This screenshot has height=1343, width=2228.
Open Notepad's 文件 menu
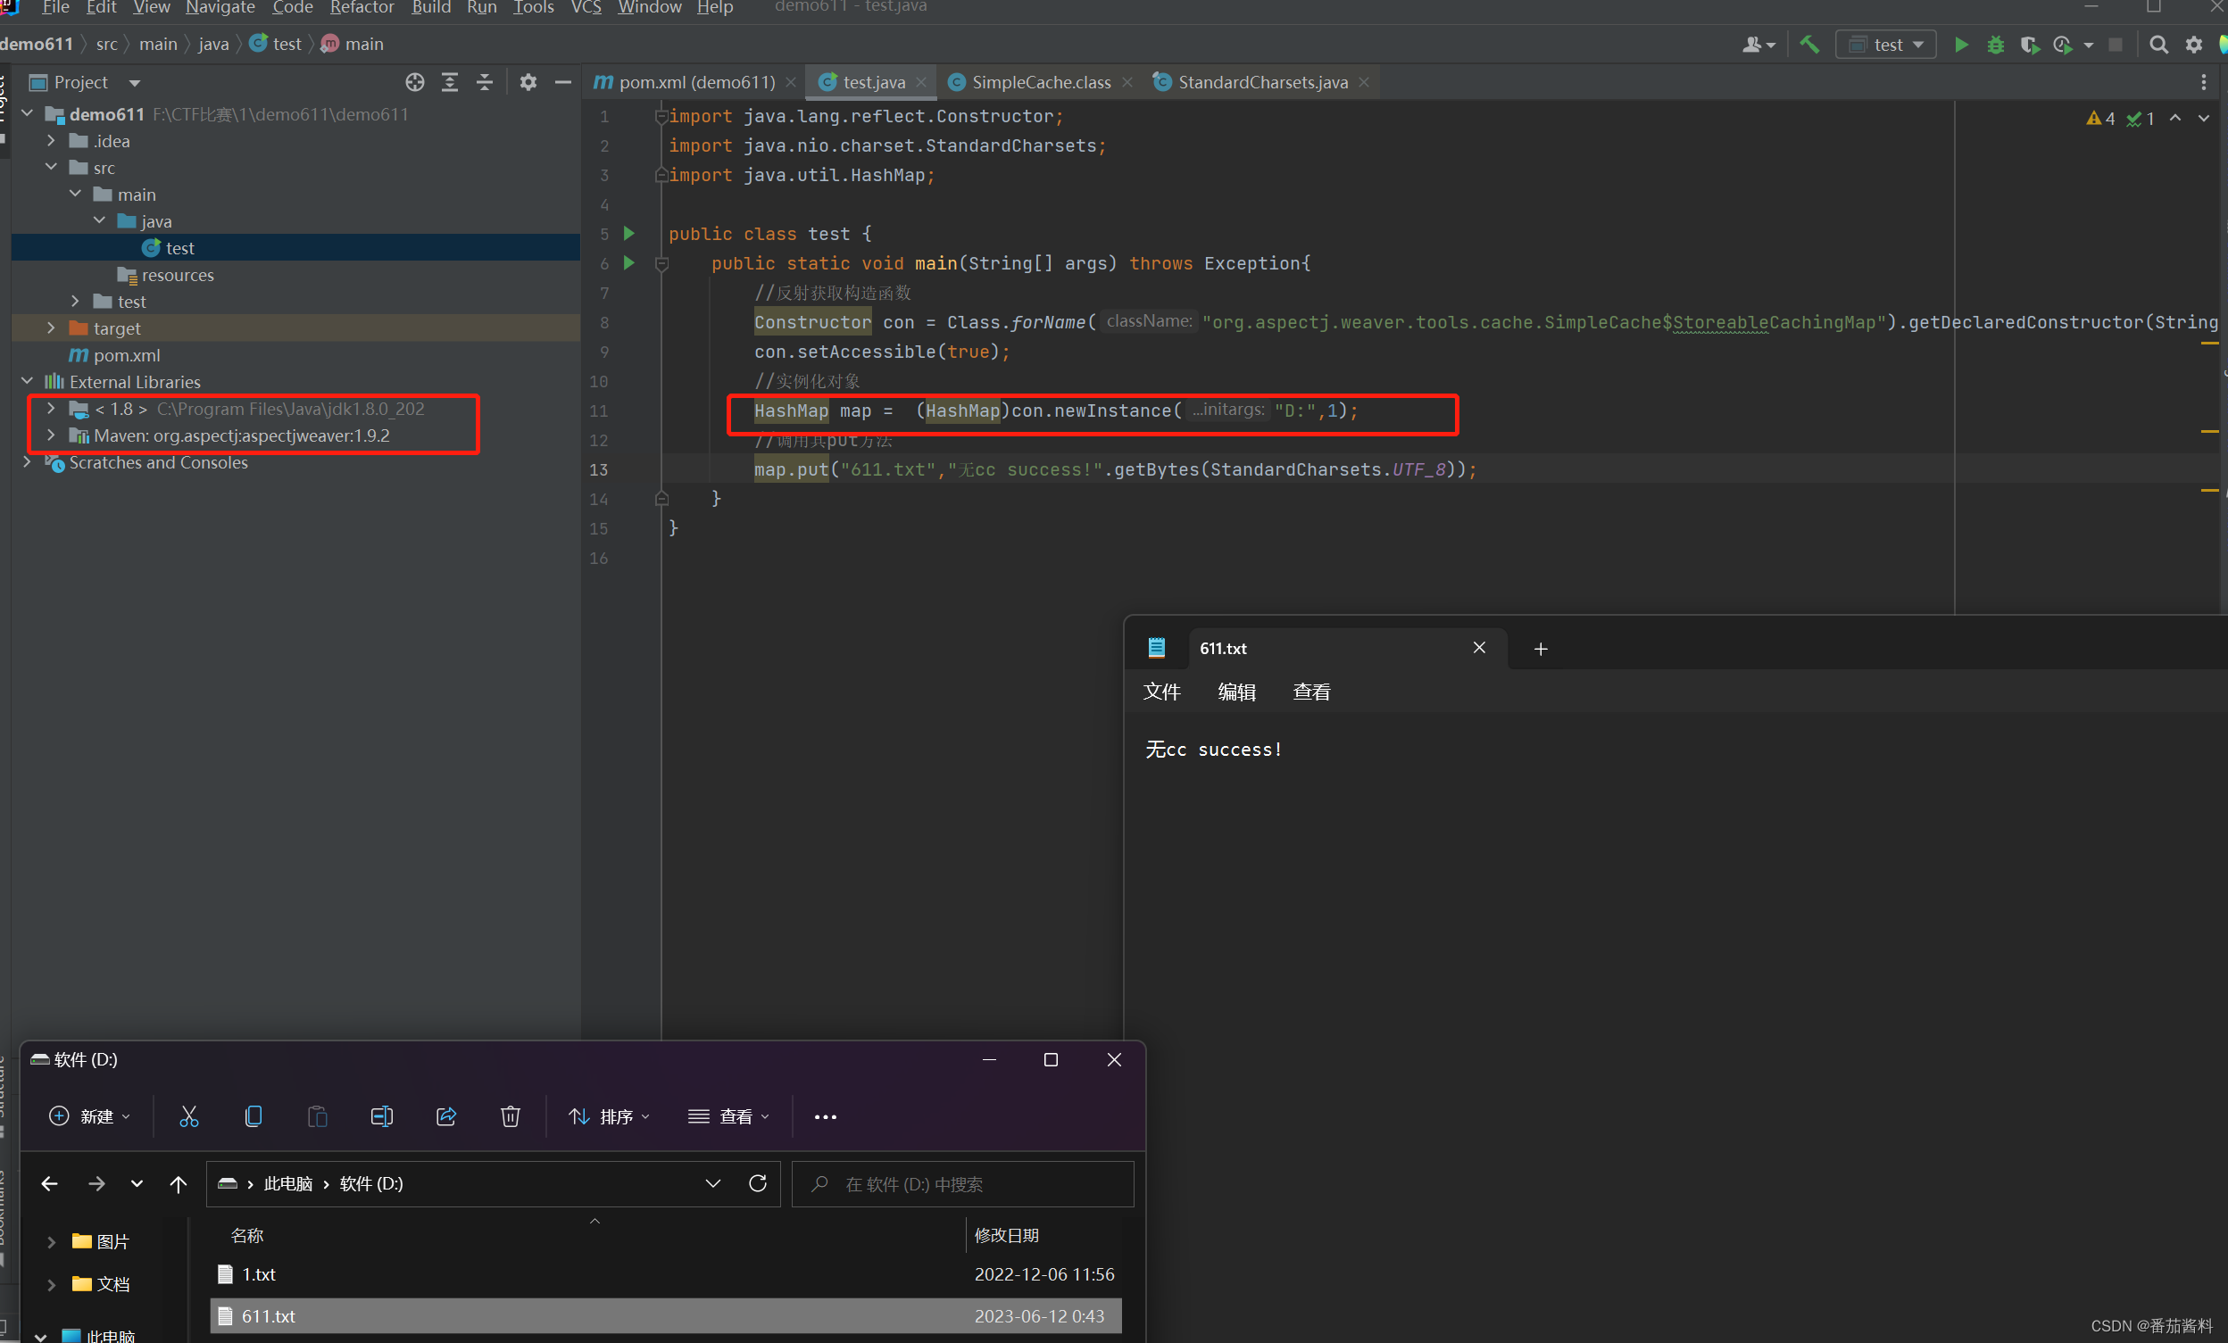(x=1161, y=692)
